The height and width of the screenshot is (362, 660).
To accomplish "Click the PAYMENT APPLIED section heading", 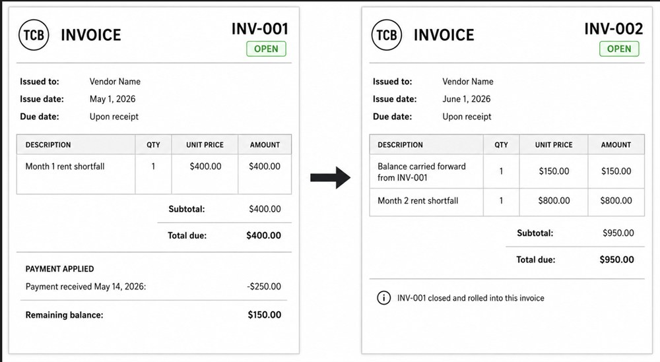I will pos(60,268).
